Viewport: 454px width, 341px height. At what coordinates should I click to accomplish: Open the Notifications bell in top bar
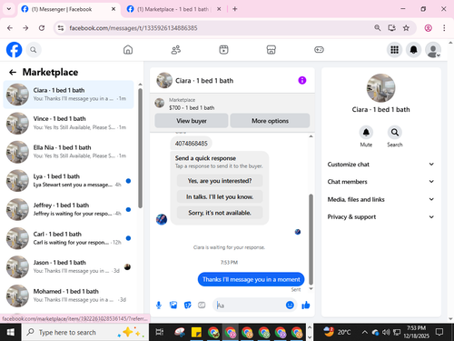(414, 50)
